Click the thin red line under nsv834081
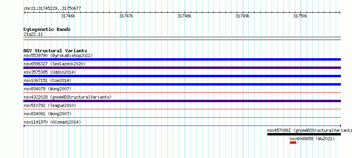The width and height of the screenshot is (352, 158). pos(182,117)
